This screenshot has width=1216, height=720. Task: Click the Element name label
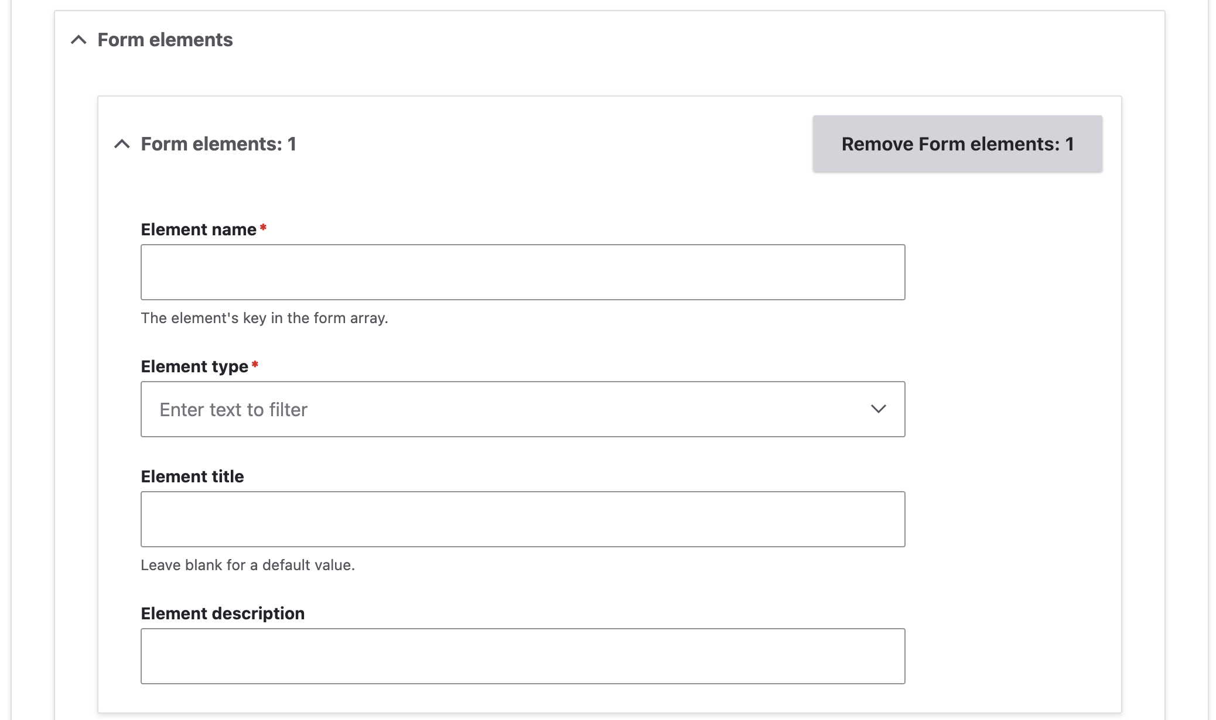pos(198,229)
